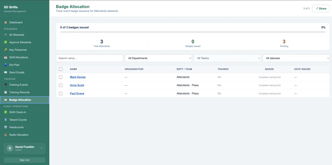Click the Key Personnel key icon
The image size is (332, 165).
[x=6, y=50]
